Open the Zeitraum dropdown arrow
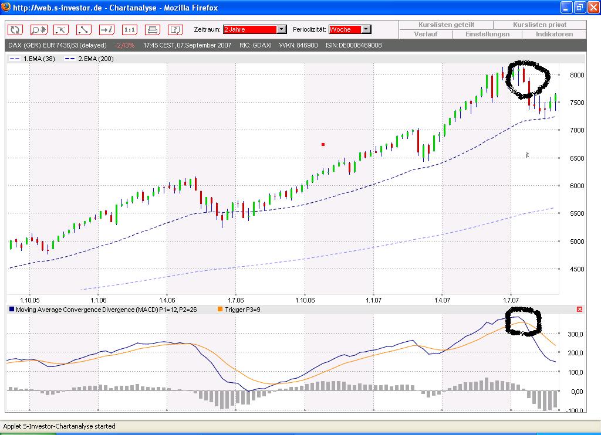The height and width of the screenshot is (435, 601). 282,29
